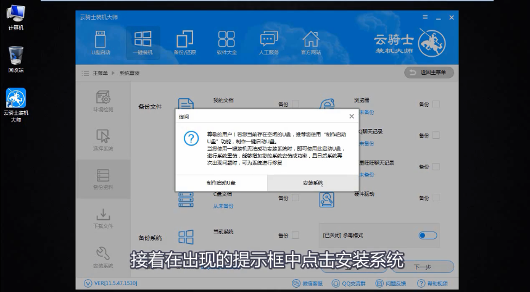Check the 阿里旺旺聊天记录 backup checkbox
This screenshot has height=292, width=530.
436,167
